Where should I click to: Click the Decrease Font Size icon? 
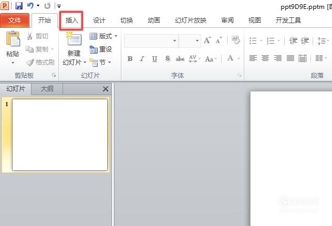pyautogui.click(x=219, y=40)
